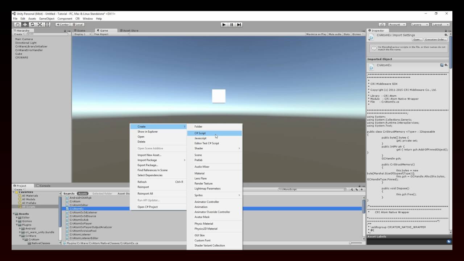Viewport: 464px width, 261px height.
Task: Select Cube in the Hierarchy
Action: click(18, 54)
